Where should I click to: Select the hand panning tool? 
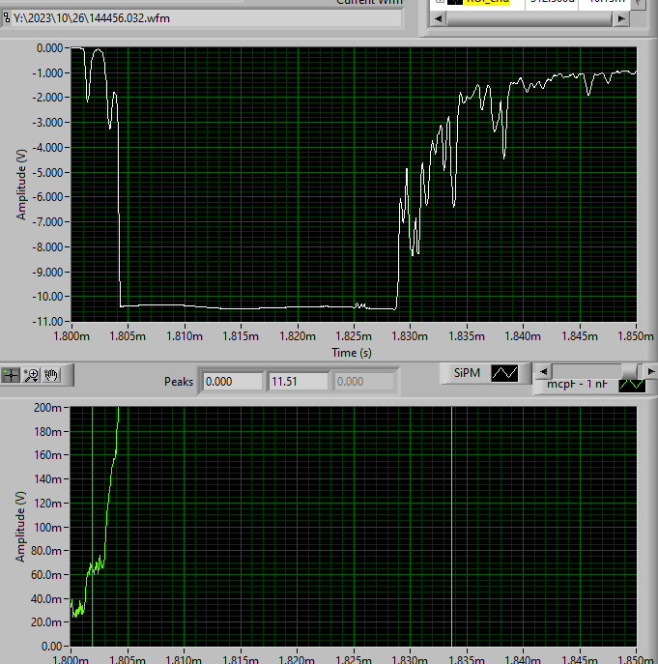pyautogui.click(x=51, y=375)
